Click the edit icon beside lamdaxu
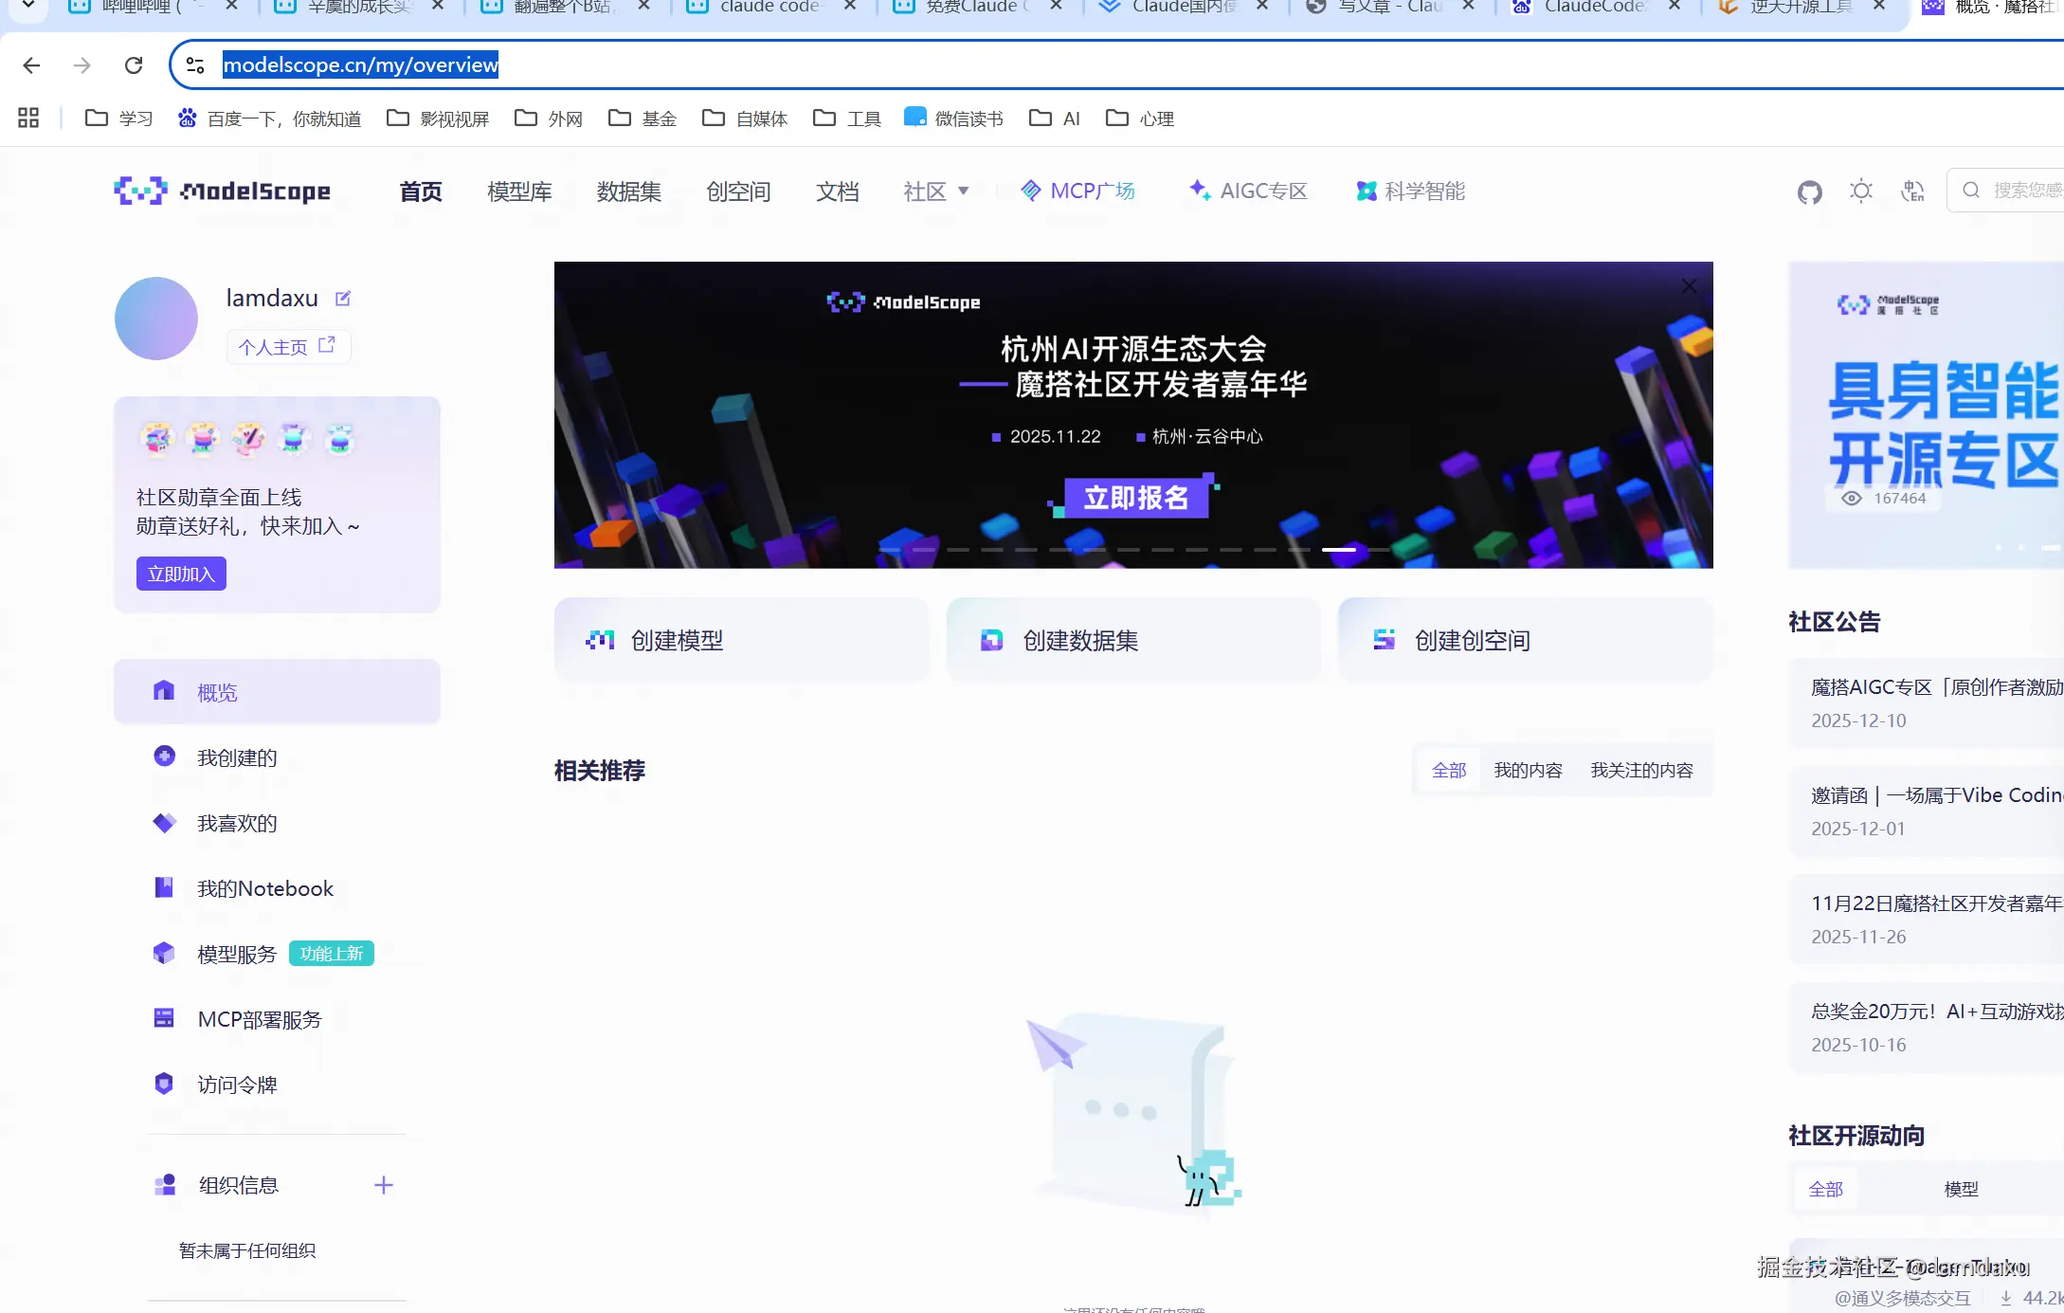Image resolution: width=2064 pixels, height=1313 pixels. coord(343,299)
